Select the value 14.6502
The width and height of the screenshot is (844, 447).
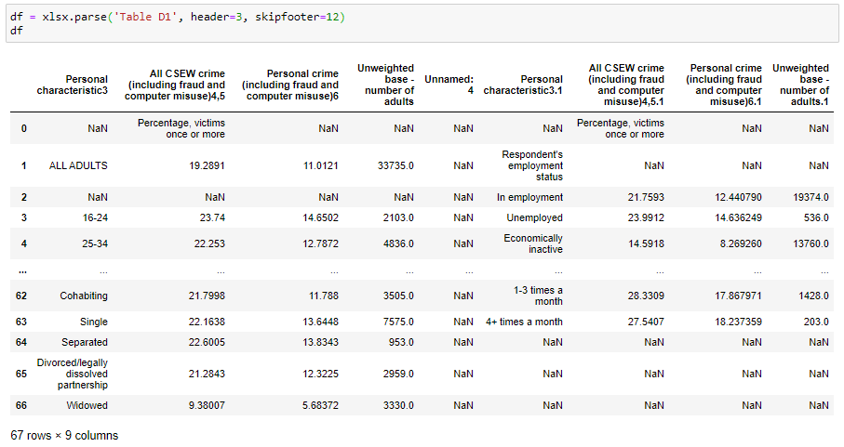pyautogui.click(x=320, y=217)
